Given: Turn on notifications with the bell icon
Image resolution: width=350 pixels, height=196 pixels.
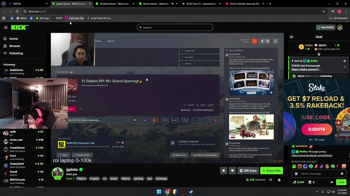Looking at the screenshot, I should pos(223,171).
